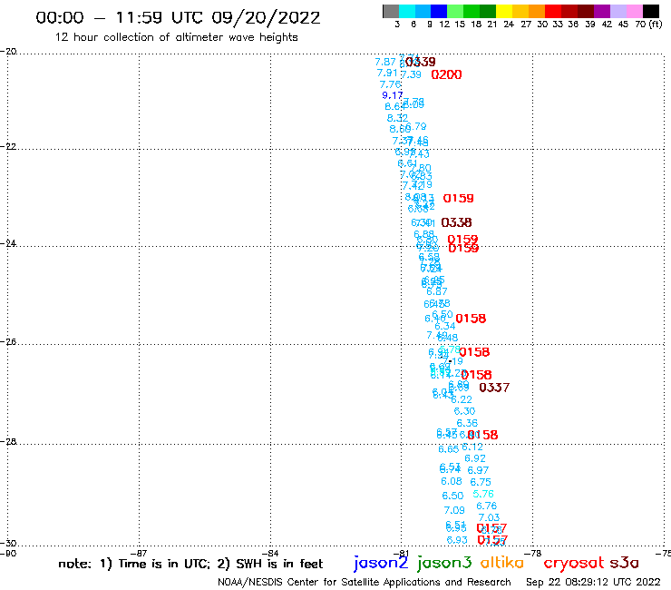Click the wave height value 6.34
The width and height of the screenshot is (671, 590).
(x=445, y=327)
